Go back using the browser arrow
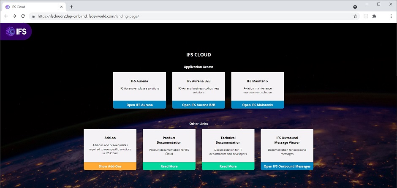397x188 pixels. pyautogui.click(x=6, y=16)
